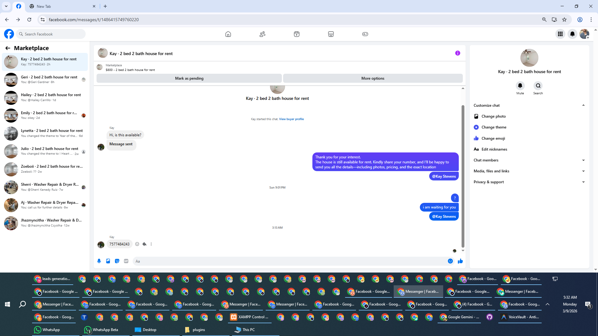The width and height of the screenshot is (598, 336).
Task: Send a thumbs-up like
Action: pyautogui.click(x=460, y=261)
